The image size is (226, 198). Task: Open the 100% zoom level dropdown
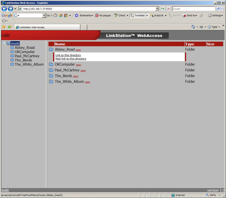pos(219,195)
